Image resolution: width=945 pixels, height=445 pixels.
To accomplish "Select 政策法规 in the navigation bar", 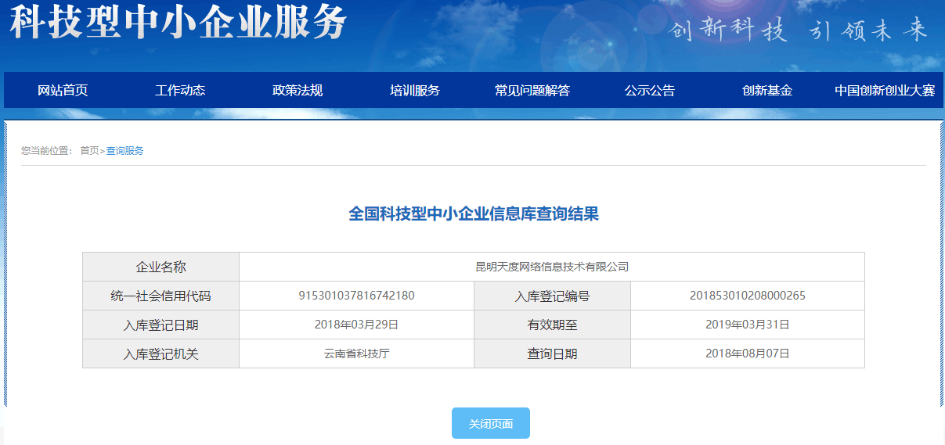I will coord(298,90).
